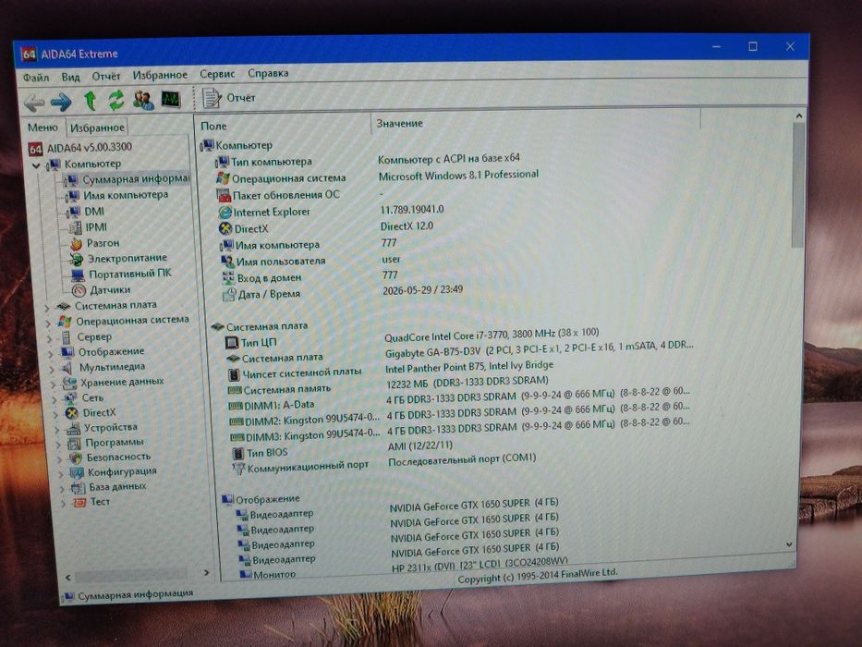The width and height of the screenshot is (862, 647).
Task: Select Суммарная информация in tree
Action: tap(127, 179)
